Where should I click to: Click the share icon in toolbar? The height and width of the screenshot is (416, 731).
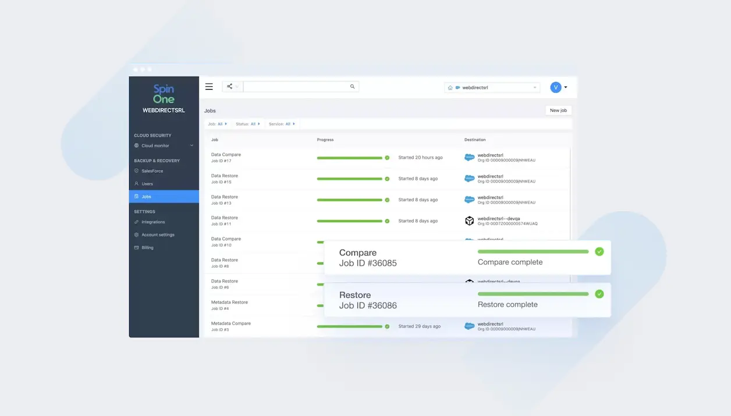pyautogui.click(x=230, y=87)
